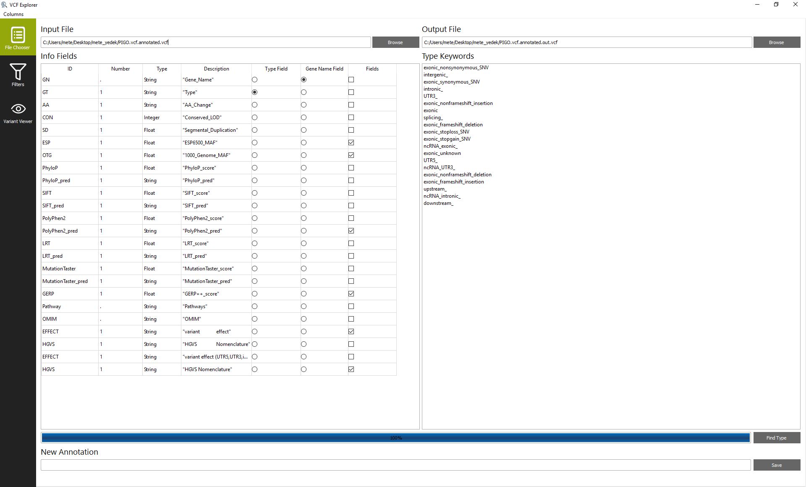
Task: Save the new annotation
Action: [776, 465]
